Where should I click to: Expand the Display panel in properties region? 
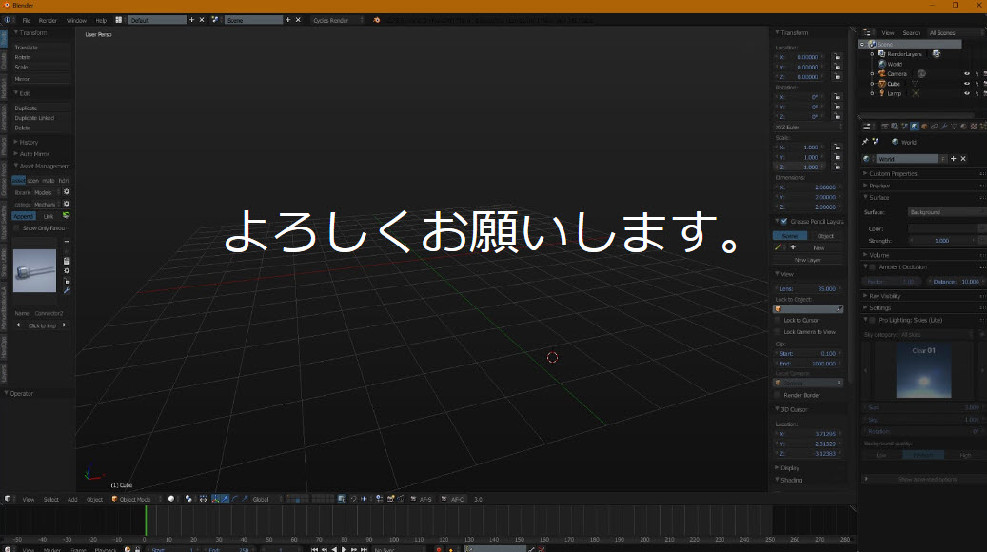tap(787, 467)
